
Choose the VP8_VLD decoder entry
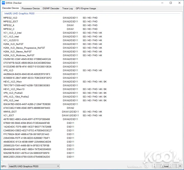tap(8, 70)
